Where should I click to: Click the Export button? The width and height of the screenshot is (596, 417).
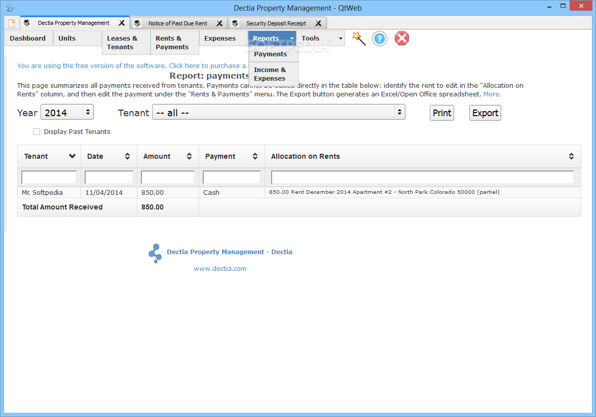pyautogui.click(x=485, y=113)
